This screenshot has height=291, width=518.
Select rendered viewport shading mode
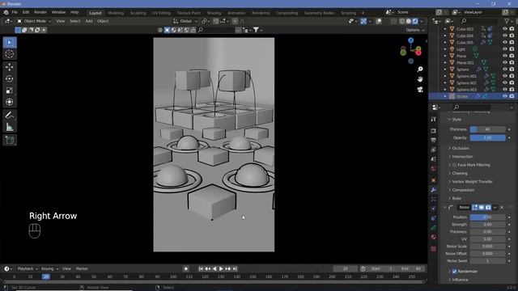point(415,21)
